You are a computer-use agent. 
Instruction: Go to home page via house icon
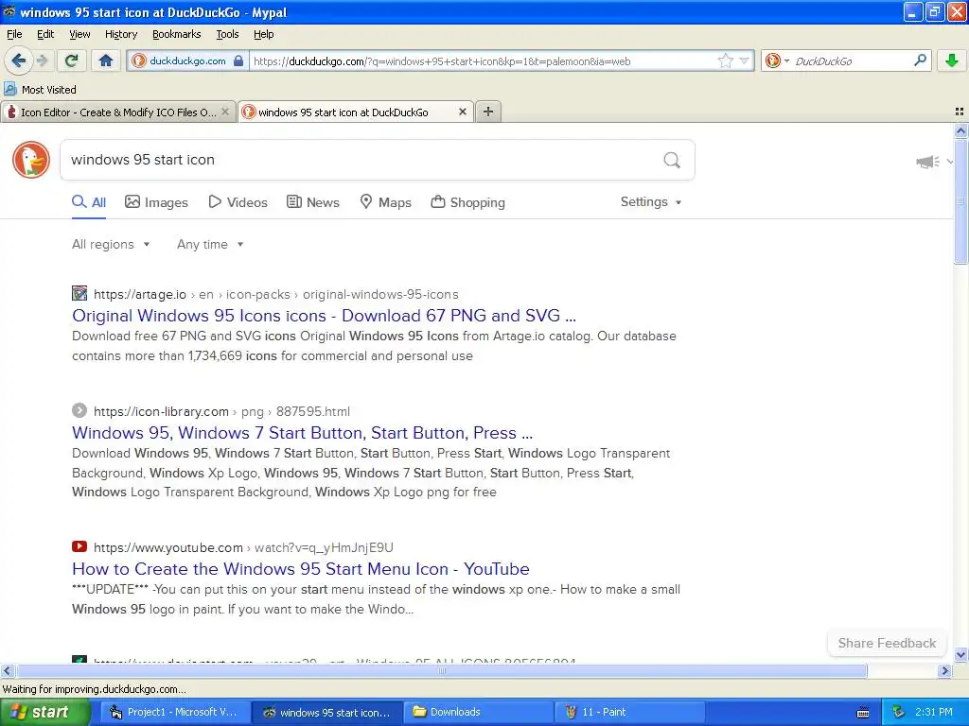pyautogui.click(x=106, y=60)
